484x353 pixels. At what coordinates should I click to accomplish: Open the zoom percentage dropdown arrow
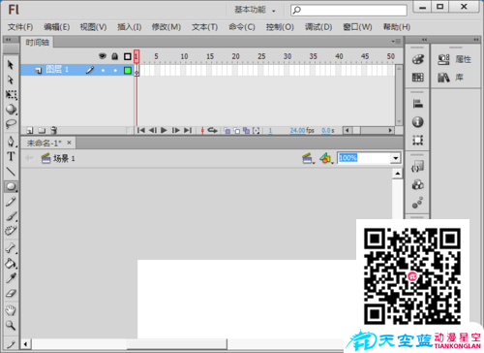(396, 158)
